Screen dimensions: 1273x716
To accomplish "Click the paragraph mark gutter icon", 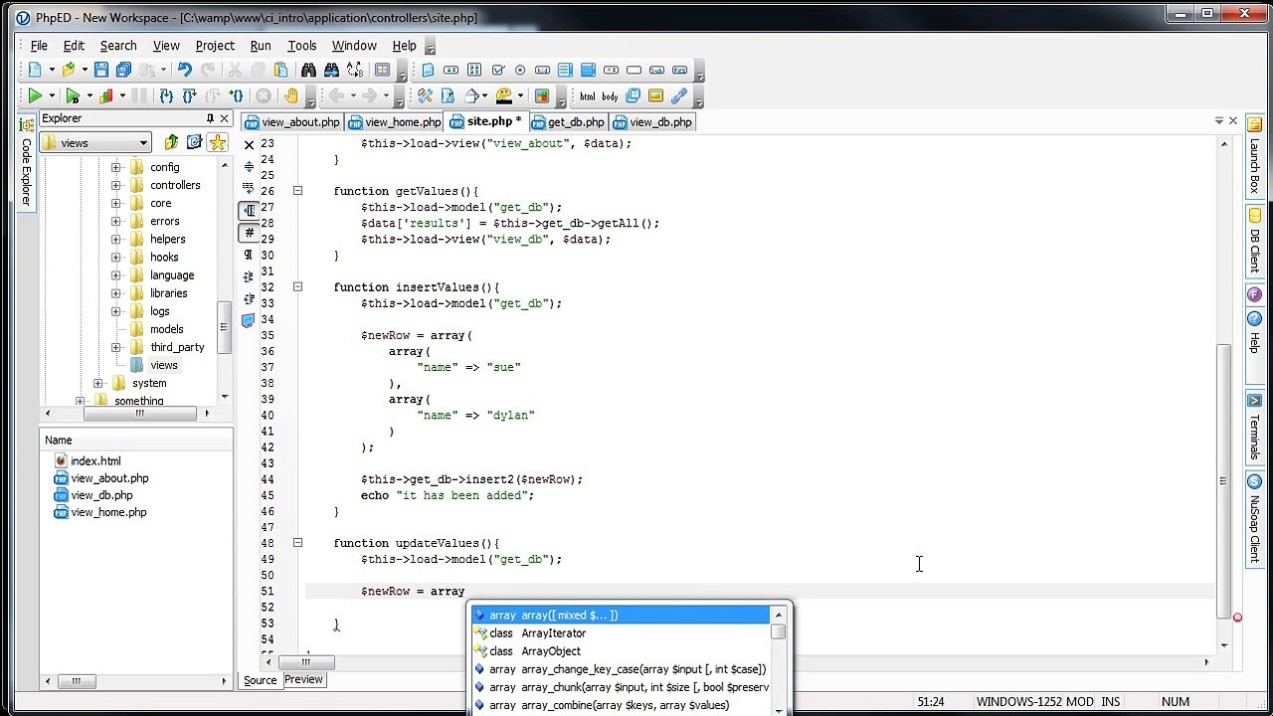I will pos(249,255).
